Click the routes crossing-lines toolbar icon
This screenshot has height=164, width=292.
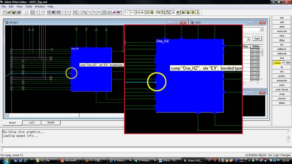click(x=168, y=12)
